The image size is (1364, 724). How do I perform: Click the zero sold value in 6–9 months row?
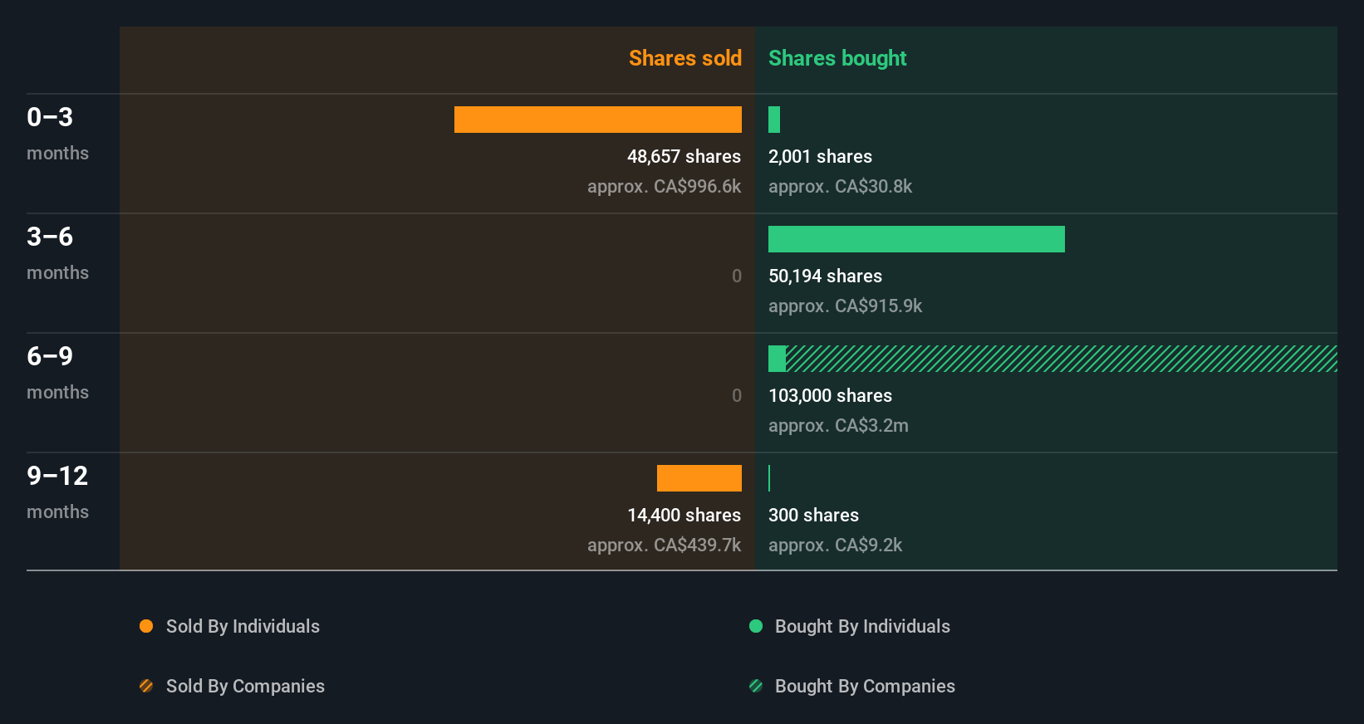click(736, 395)
